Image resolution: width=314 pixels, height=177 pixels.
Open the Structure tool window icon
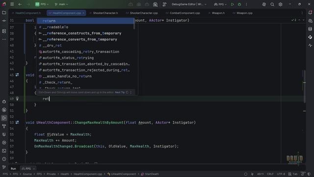[4, 31]
